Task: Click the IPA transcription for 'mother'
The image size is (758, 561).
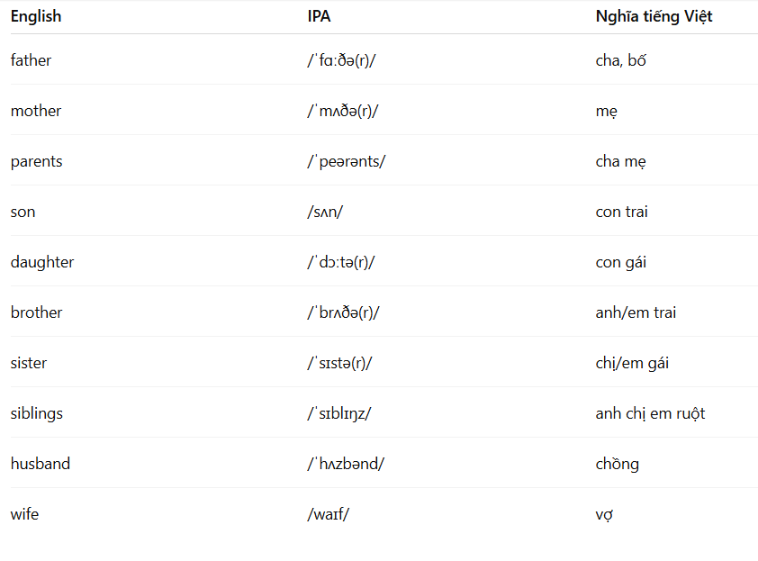Action: 343,111
